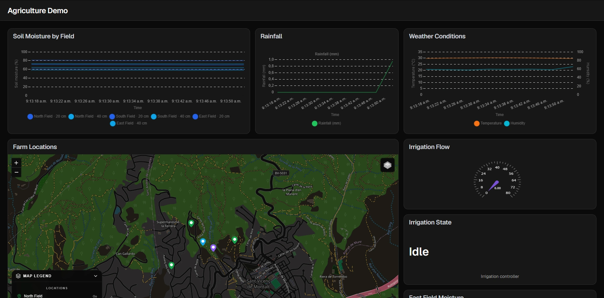Click the Weather Conditions heading
Screen dimensions: 604x298
pyautogui.click(x=437, y=36)
